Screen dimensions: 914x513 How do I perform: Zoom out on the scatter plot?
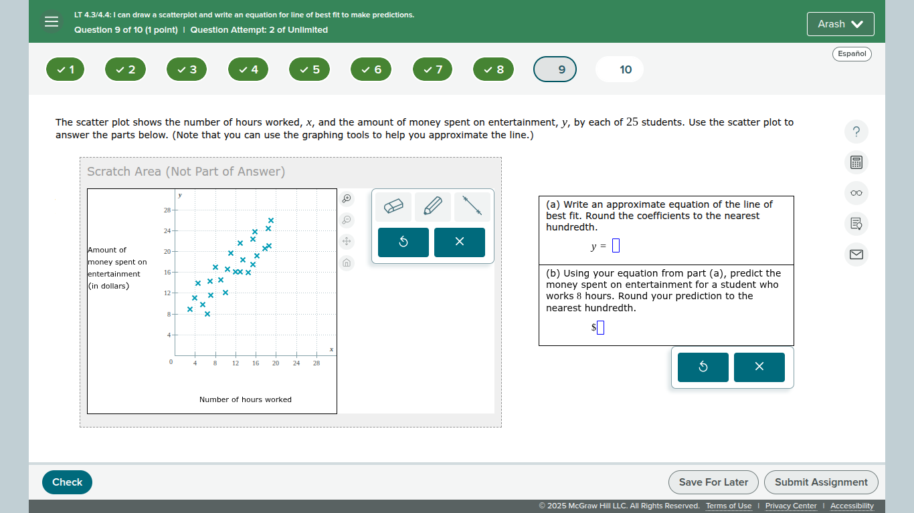[x=347, y=220]
